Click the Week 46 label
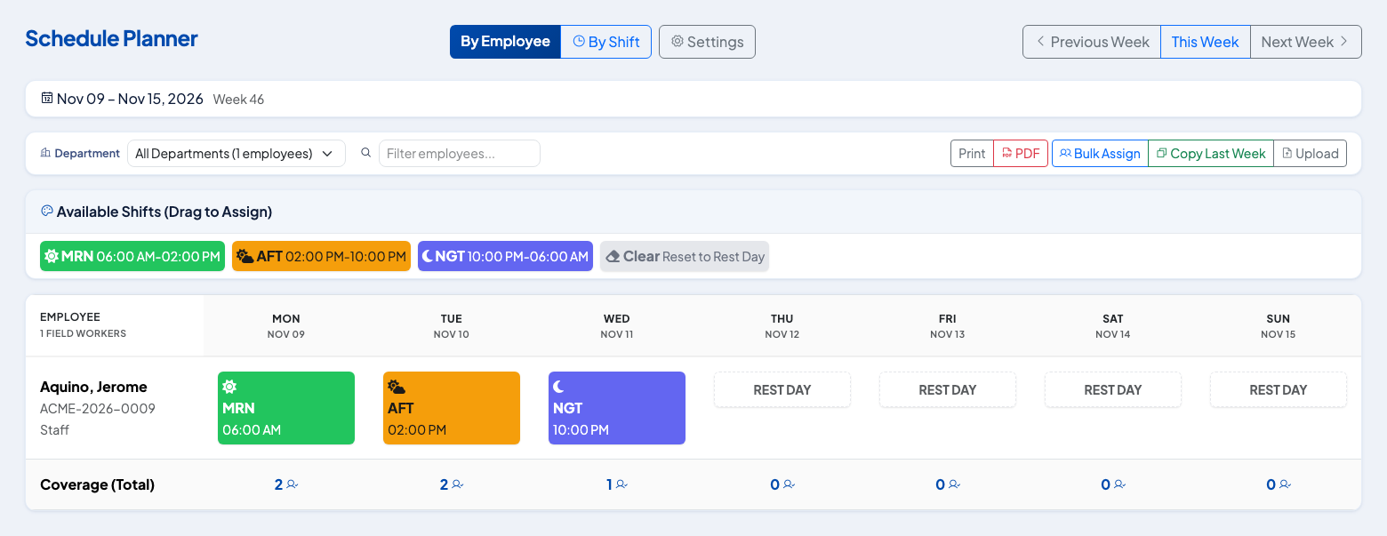 pyautogui.click(x=238, y=100)
